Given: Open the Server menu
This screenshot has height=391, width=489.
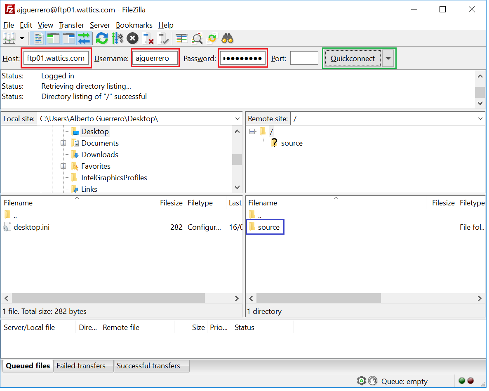Looking at the screenshot, I should [x=100, y=25].
